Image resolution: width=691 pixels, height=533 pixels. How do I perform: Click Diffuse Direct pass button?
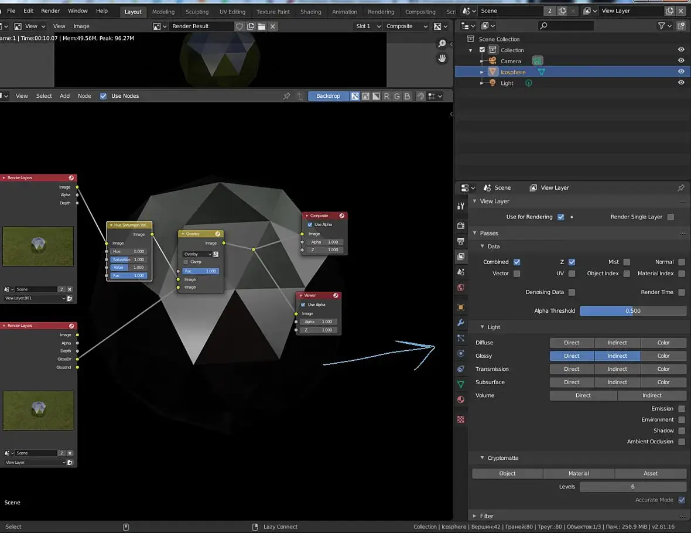(572, 343)
